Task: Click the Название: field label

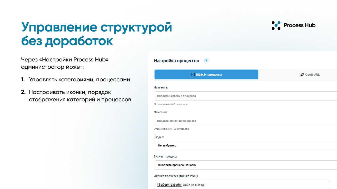Action: coord(161,87)
